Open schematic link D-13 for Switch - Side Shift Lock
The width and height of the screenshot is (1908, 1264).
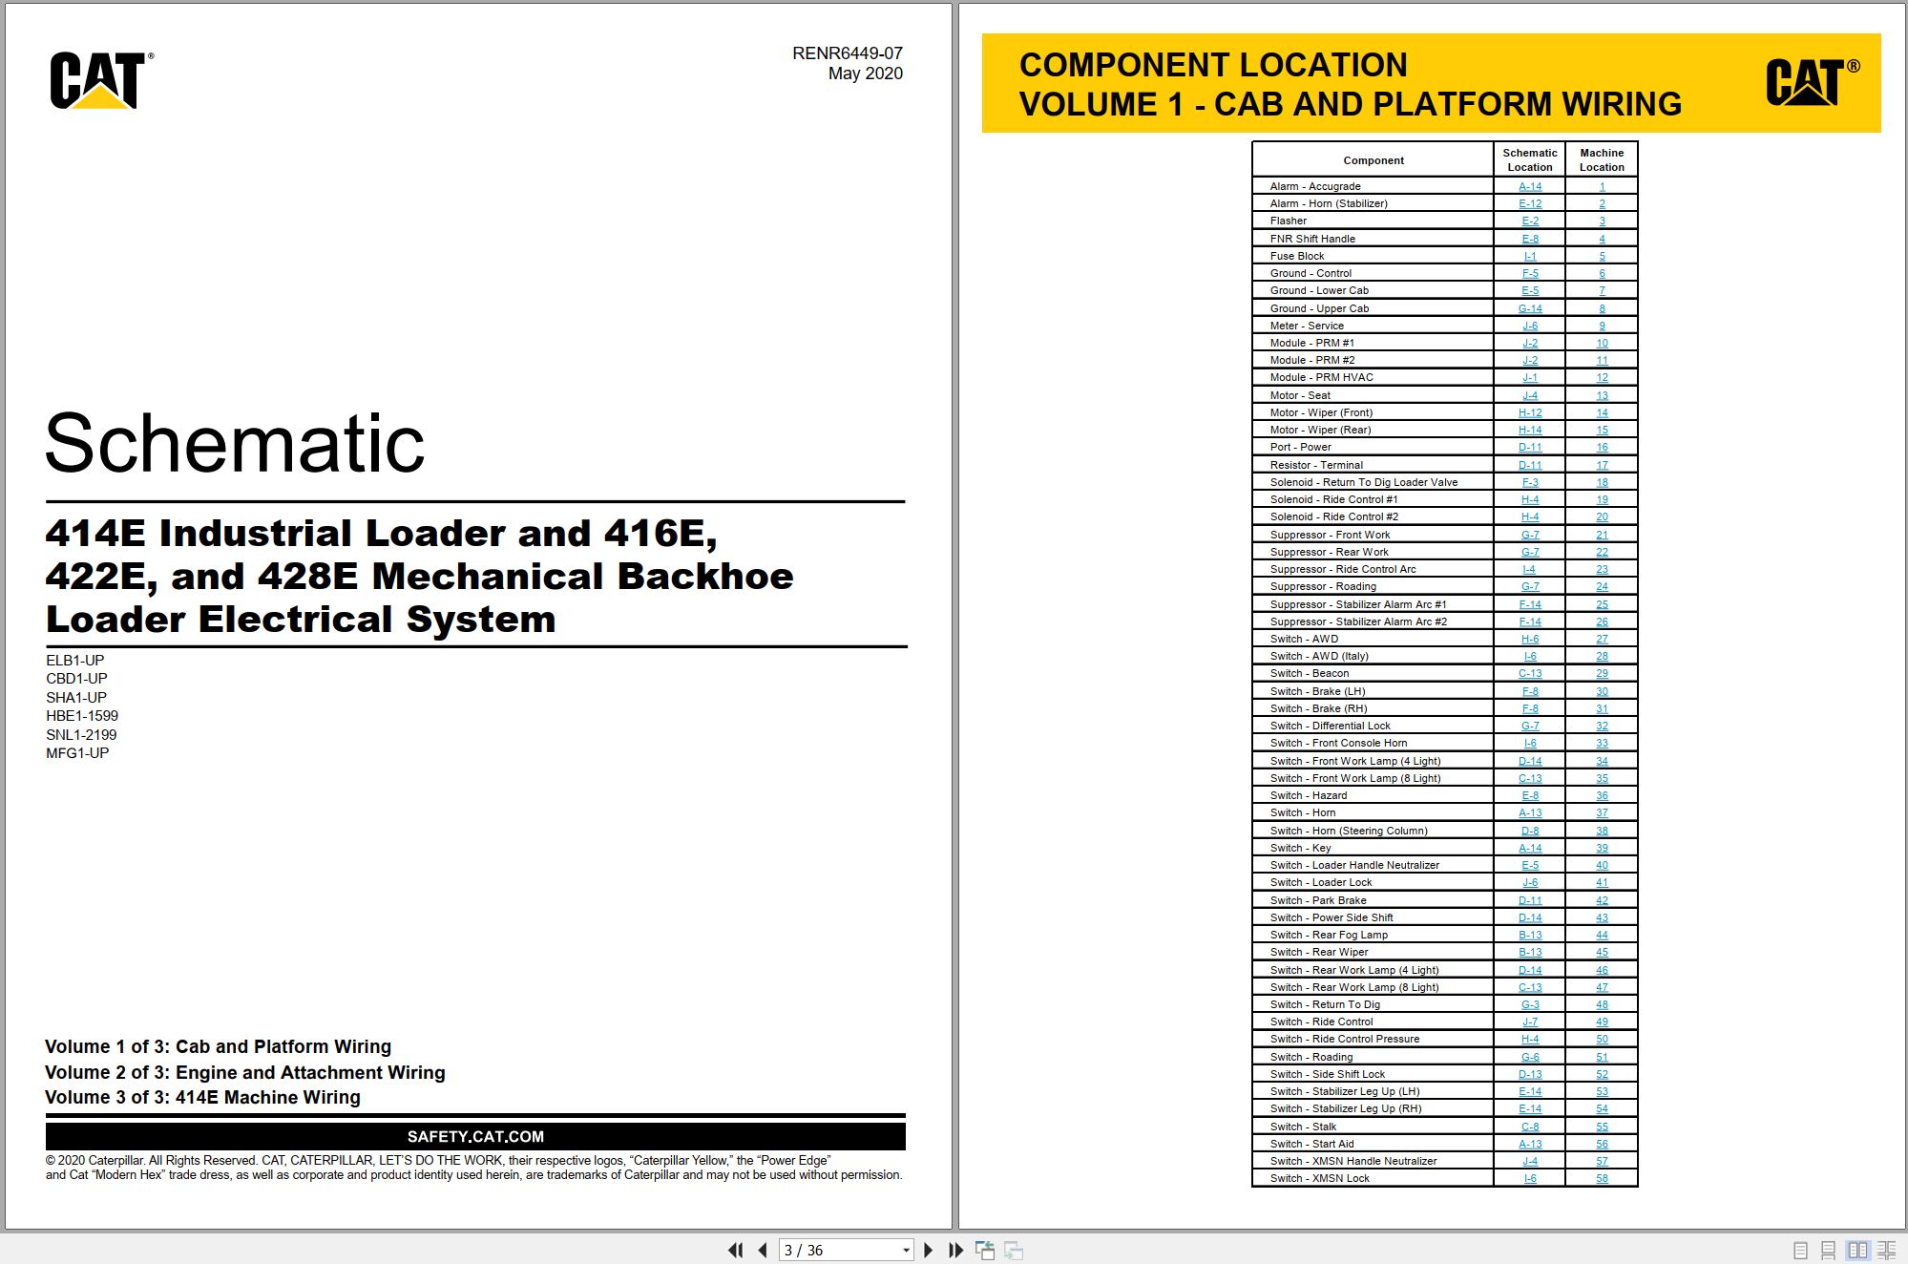[1530, 1074]
